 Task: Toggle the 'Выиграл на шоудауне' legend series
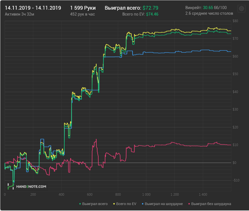tap(162, 204)
